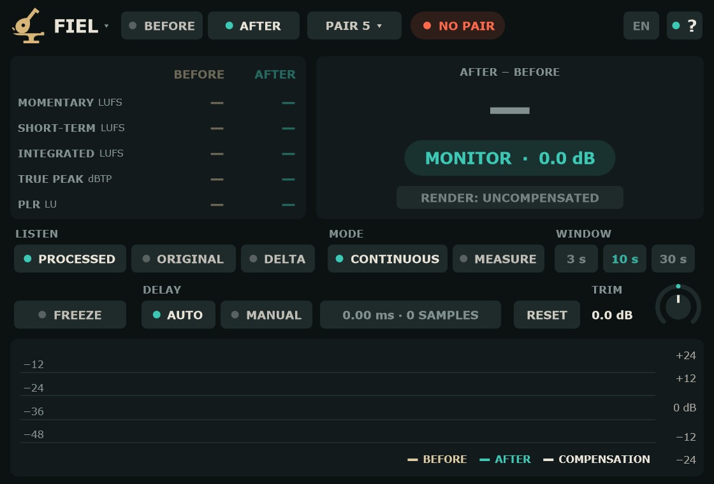The width and height of the screenshot is (714, 484).
Task: Open the PAIR 5 dropdown
Action: tap(354, 26)
